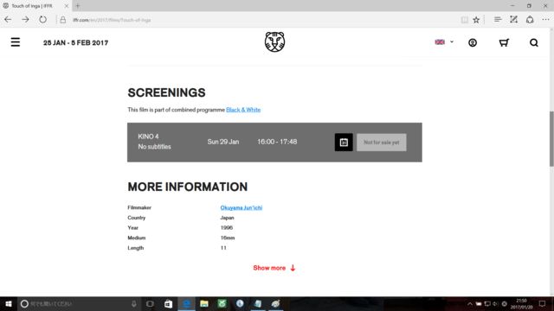Open Edge reading view icon

[x=464, y=20]
